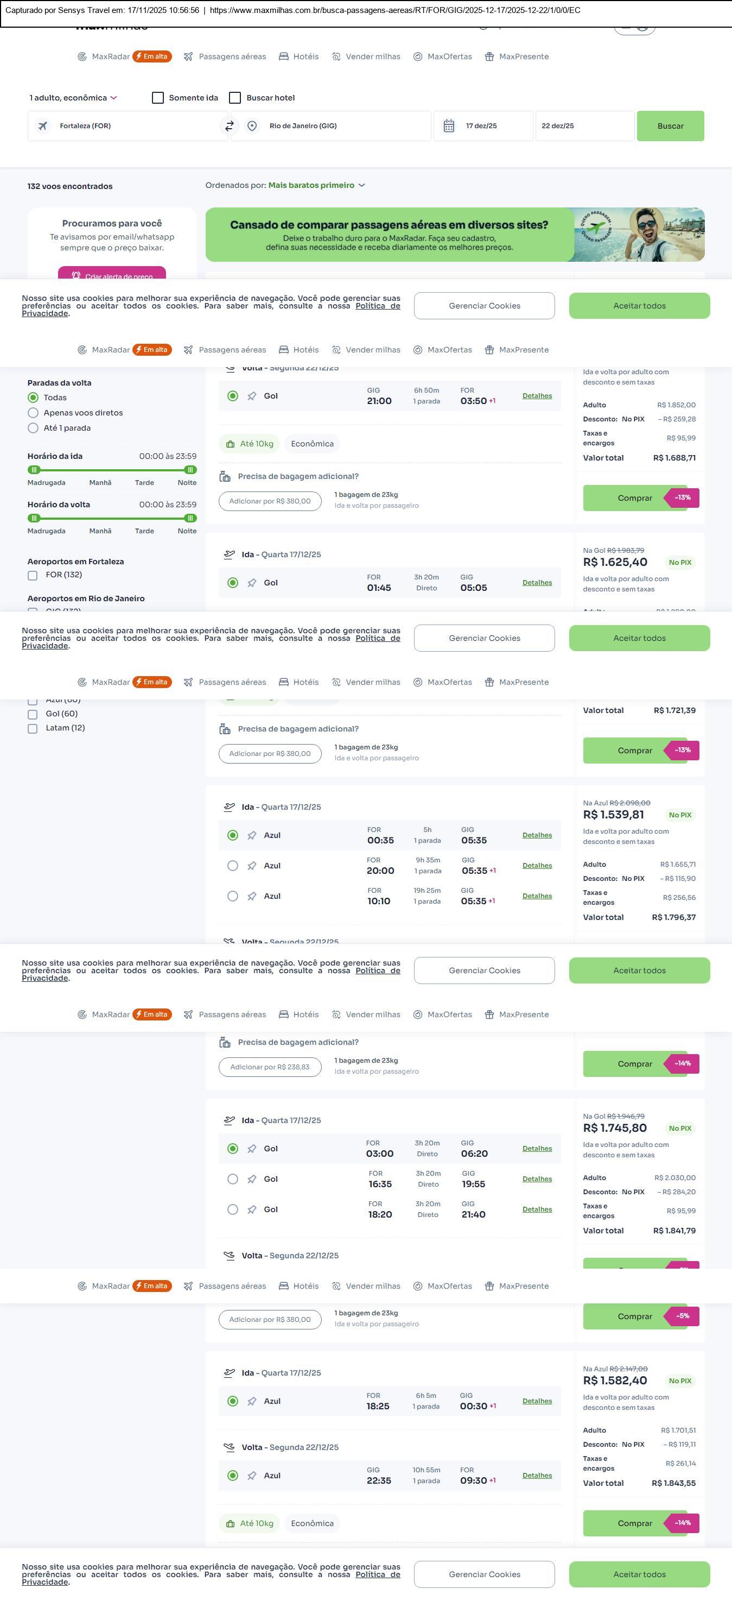The width and height of the screenshot is (732, 1601).
Task: Enable the Somente ida checkbox
Action: 158,98
